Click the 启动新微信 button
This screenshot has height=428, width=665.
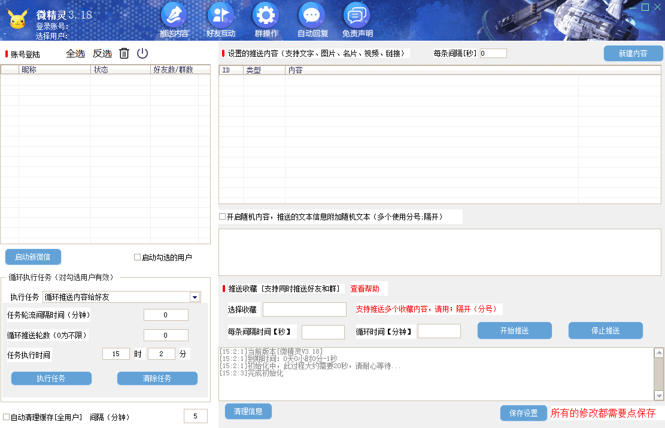[33, 257]
